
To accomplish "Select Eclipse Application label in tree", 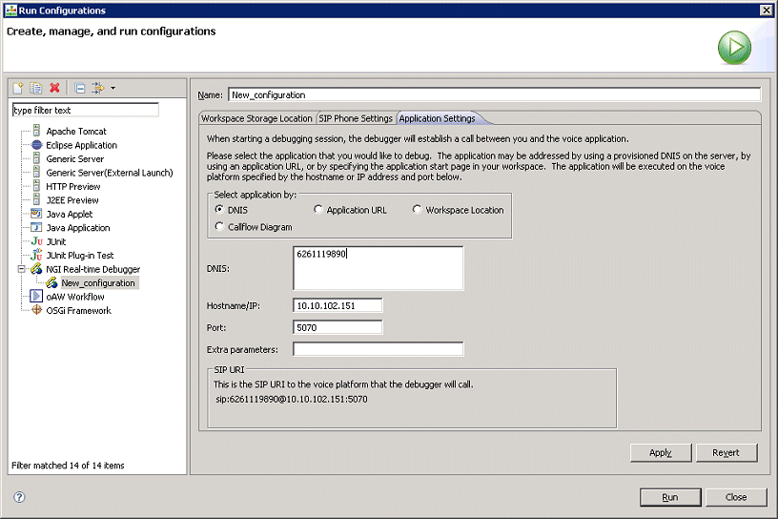I will 81,145.
